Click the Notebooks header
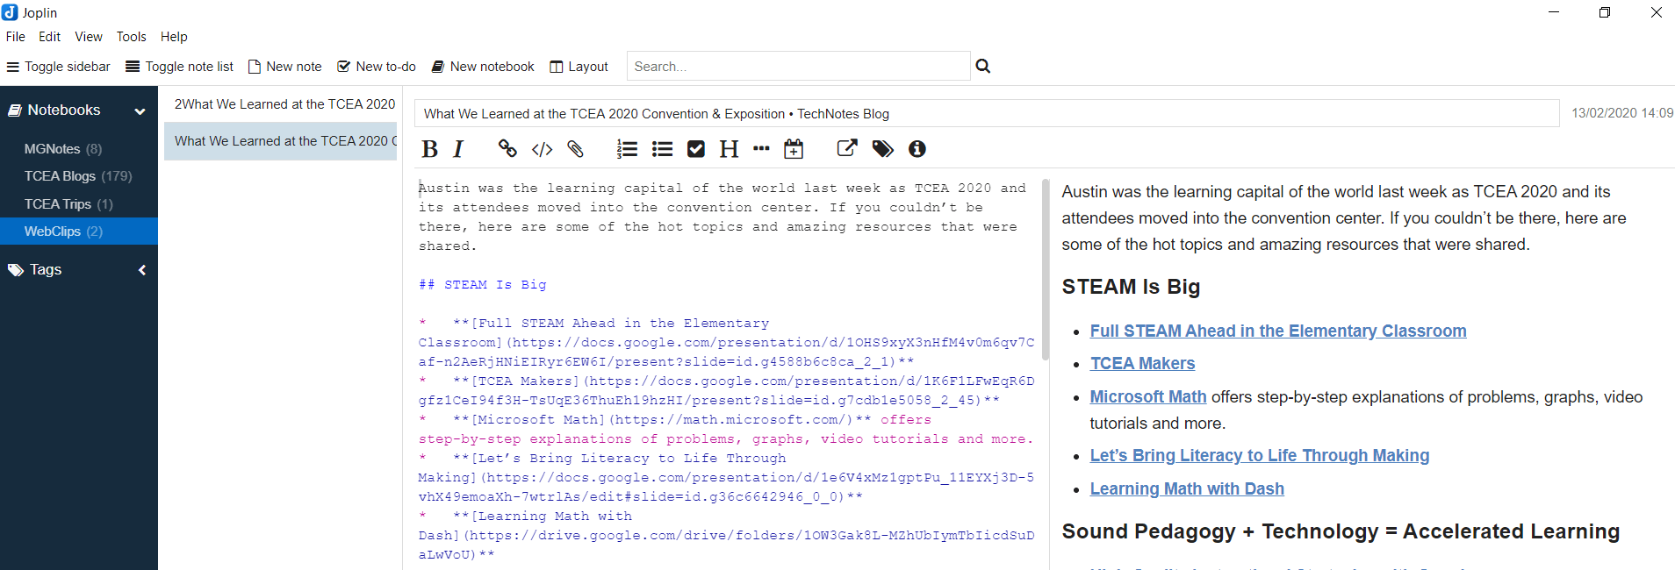This screenshot has height=570, width=1675. pos(64,110)
